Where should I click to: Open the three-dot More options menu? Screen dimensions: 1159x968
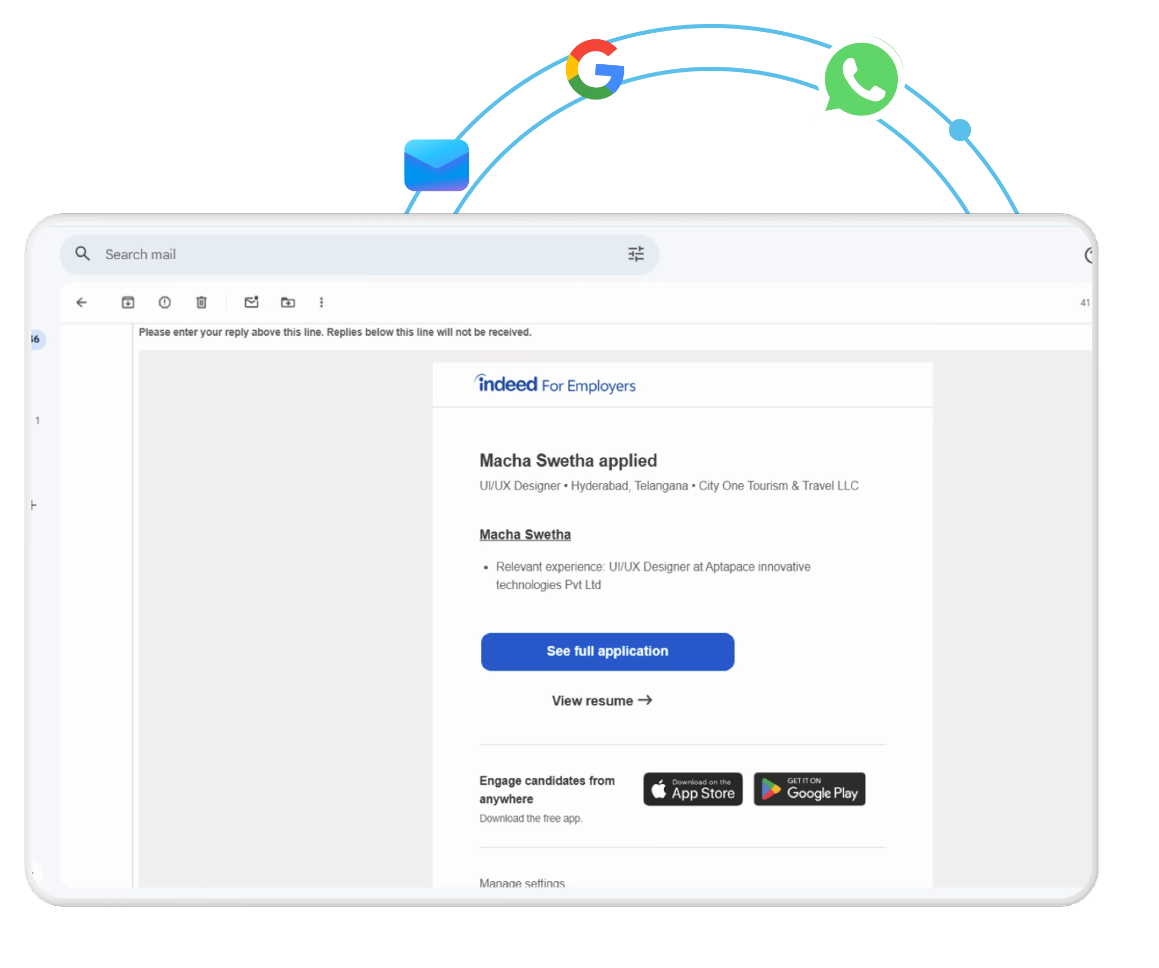coord(321,302)
